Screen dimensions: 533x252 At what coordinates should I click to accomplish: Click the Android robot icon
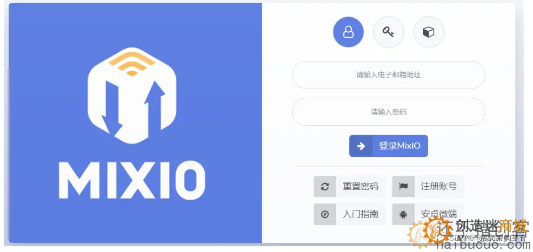coord(403,214)
